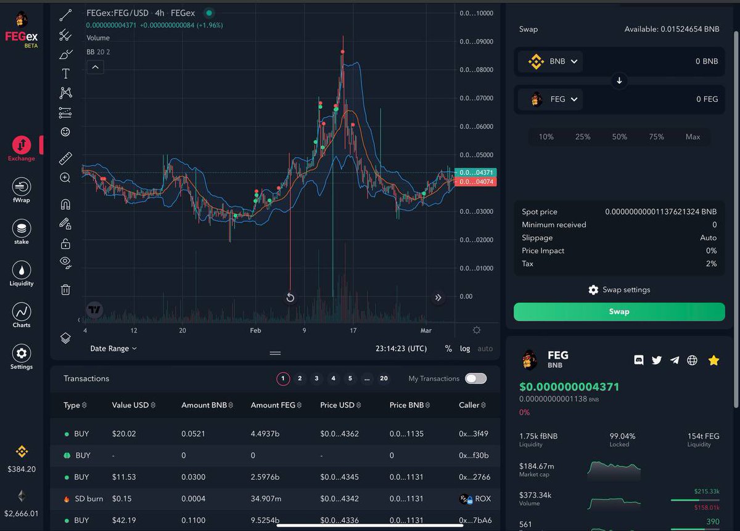The height and width of the screenshot is (531, 740).
Task: Open the Charts section in sidebar
Action: (x=22, y=315)
